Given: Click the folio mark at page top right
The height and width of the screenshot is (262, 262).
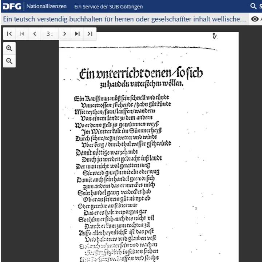Looking at the screenshot, I should [x=215, y=36].
